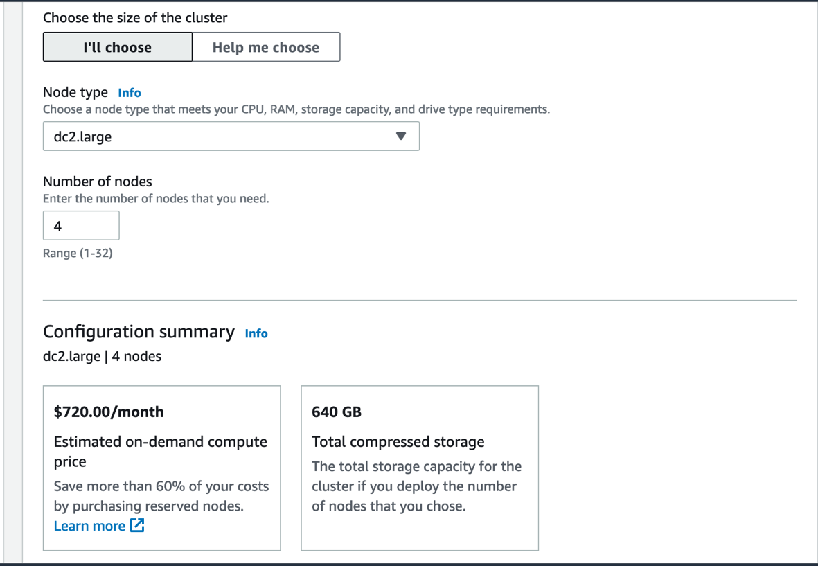Click the Node type dropdown arrow
This screenshot has height=566, width=818.
(401, 136)
